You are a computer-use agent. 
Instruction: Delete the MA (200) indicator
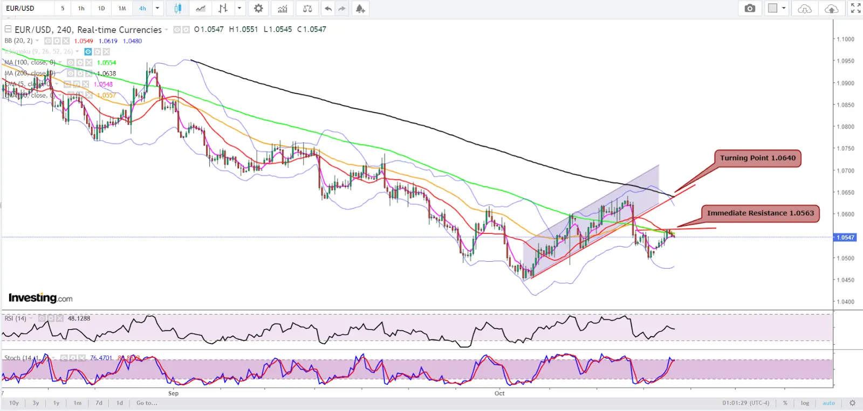pyautogui.click(x=89, y=73)
